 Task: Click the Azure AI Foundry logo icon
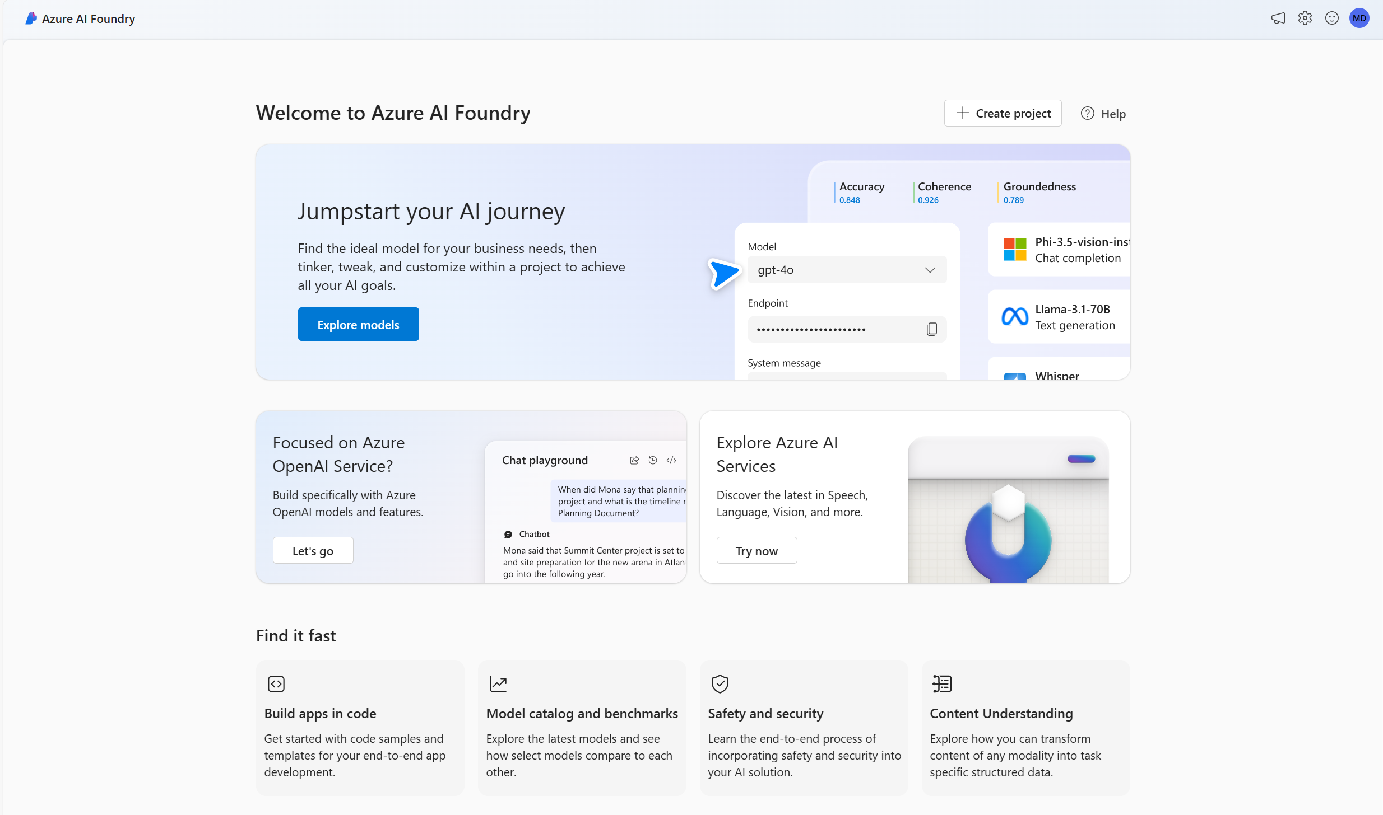(x=31, y=18)
